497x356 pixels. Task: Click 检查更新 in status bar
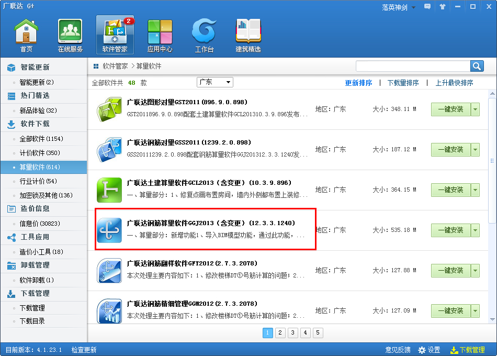point(84,350)
